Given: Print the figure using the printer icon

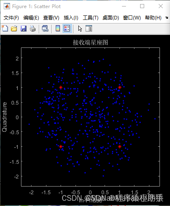Looking at the screenshot, I should click(33, 28).
